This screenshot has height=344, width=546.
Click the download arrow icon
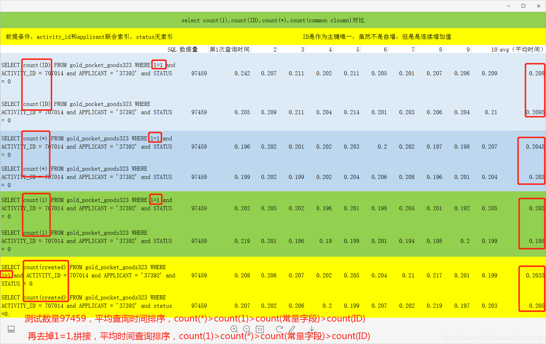tap(312, 329)
